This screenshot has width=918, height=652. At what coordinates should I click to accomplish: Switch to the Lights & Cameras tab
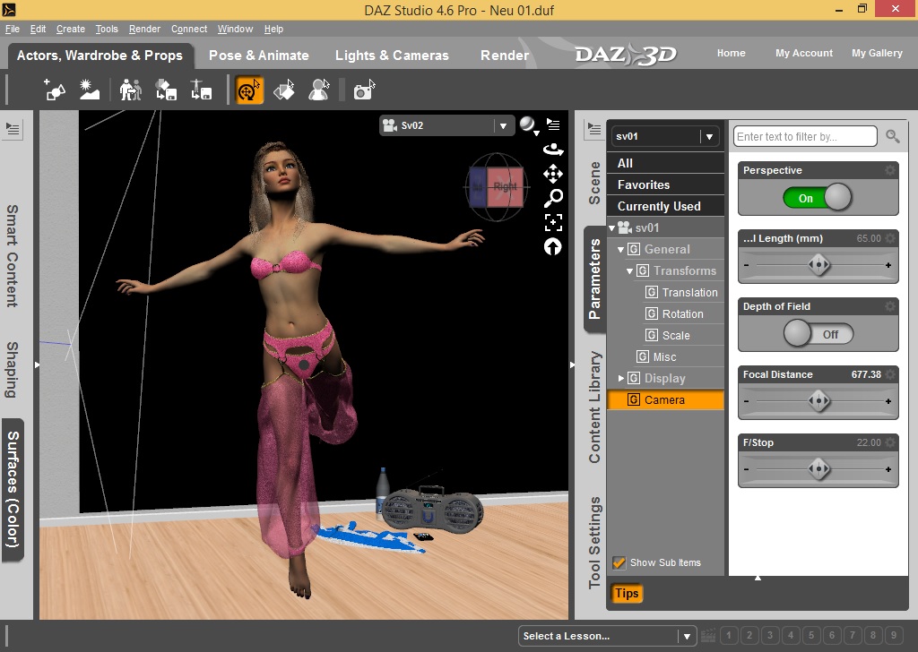[392, 56]
